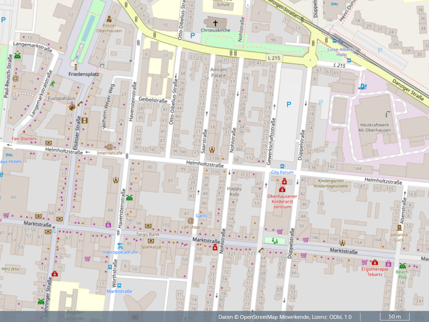Click the Sparkasse bank icon
This screenshot has height=322, width=429.
(151, 241)
